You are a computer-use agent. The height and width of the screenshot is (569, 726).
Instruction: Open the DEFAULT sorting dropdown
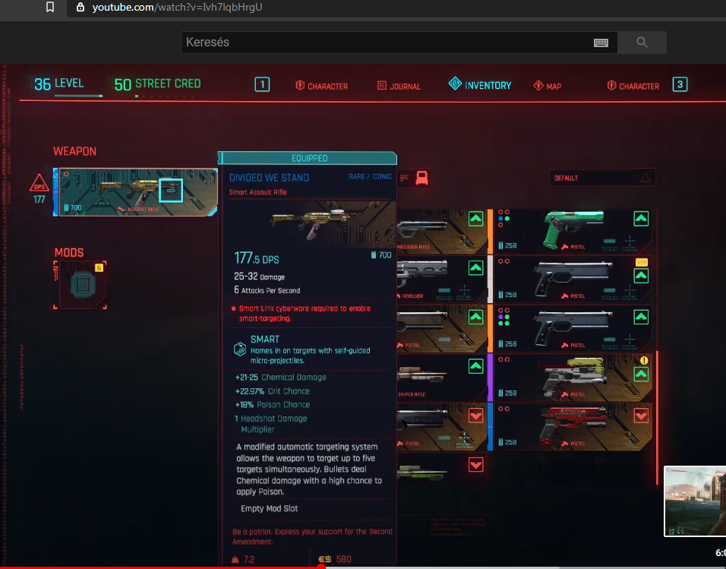pos(602,178)
